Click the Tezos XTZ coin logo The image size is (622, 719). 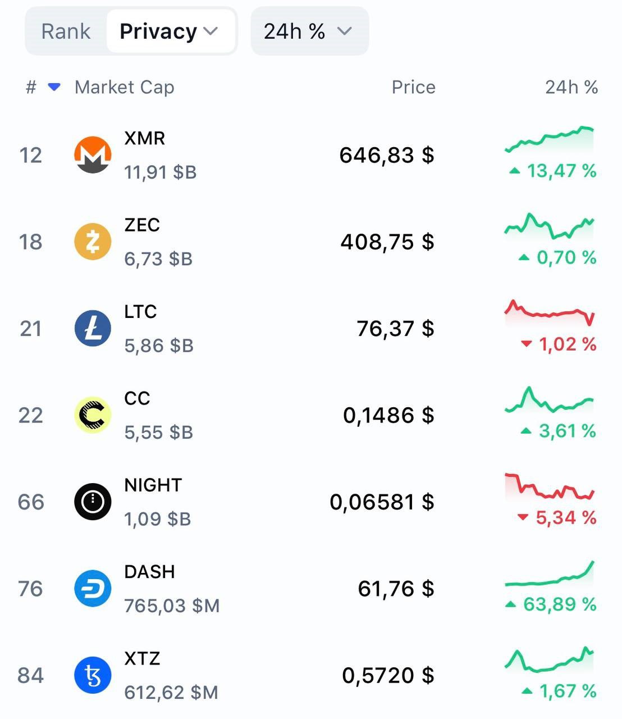pos(93,675)
